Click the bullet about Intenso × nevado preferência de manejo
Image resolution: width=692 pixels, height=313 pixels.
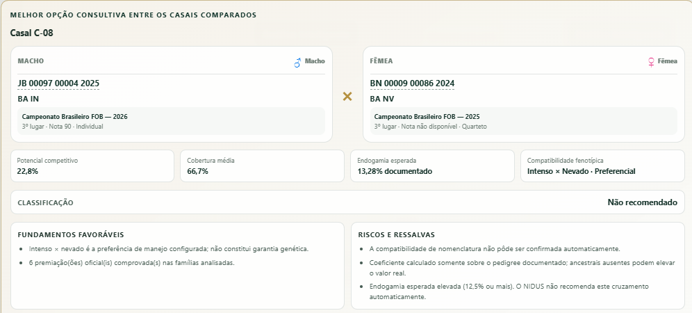(x=169, y=249)
